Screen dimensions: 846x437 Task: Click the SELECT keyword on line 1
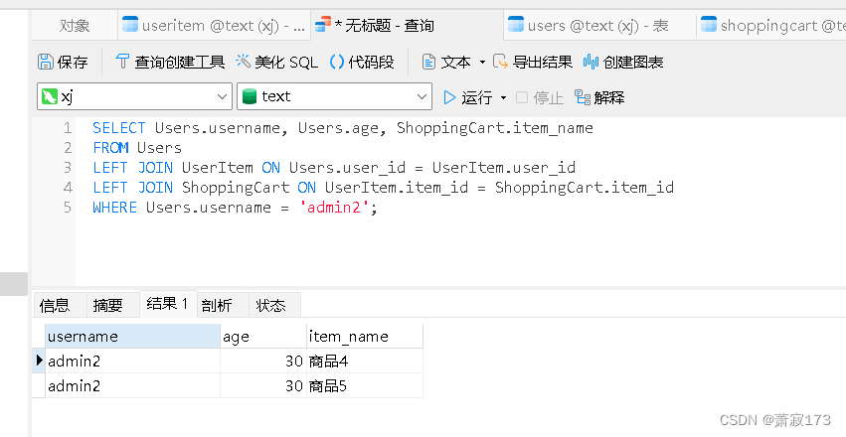coord(119,128)
